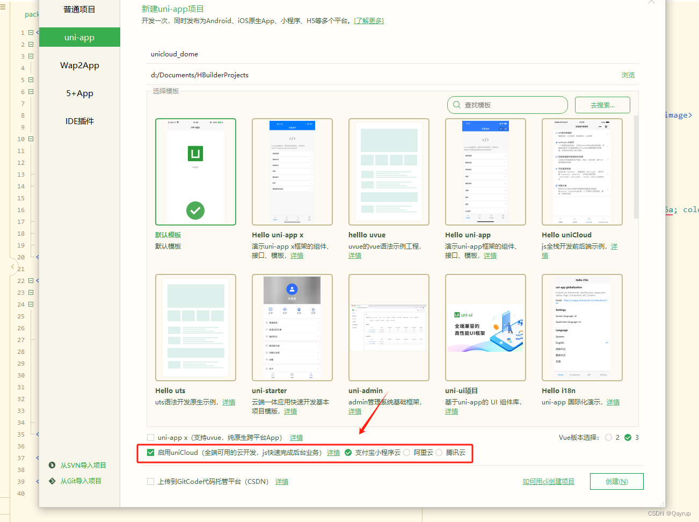This screenshot has height=522, width=699.
Task: Click the search magnifier icon in template box
Action: point(457,105)
